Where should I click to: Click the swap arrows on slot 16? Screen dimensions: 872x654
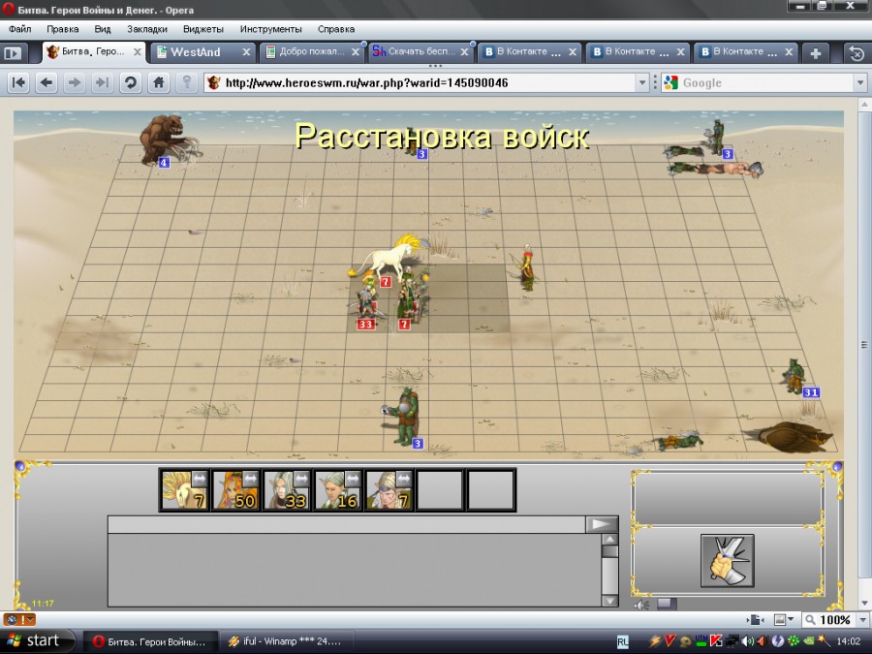click(353, 479)
